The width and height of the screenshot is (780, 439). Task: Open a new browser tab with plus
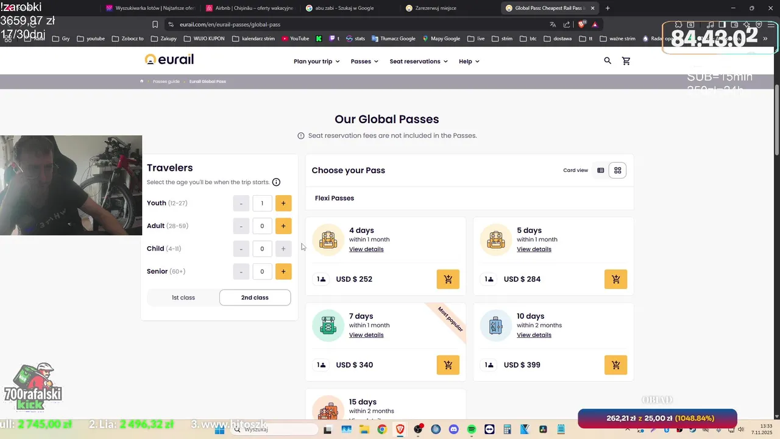[608, 8]
